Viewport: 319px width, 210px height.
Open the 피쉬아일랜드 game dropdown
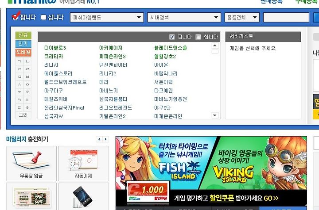(107, 18)
